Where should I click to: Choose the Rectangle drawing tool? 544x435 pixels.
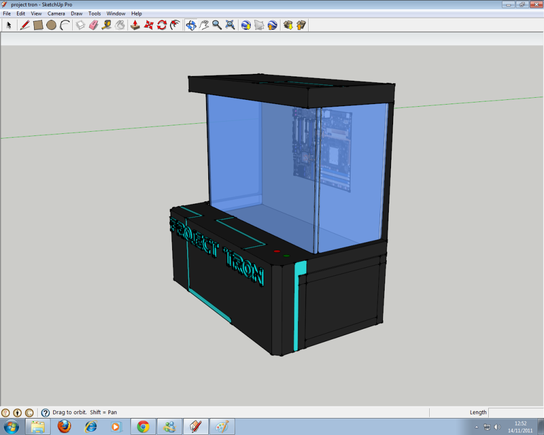coord(38,25)
